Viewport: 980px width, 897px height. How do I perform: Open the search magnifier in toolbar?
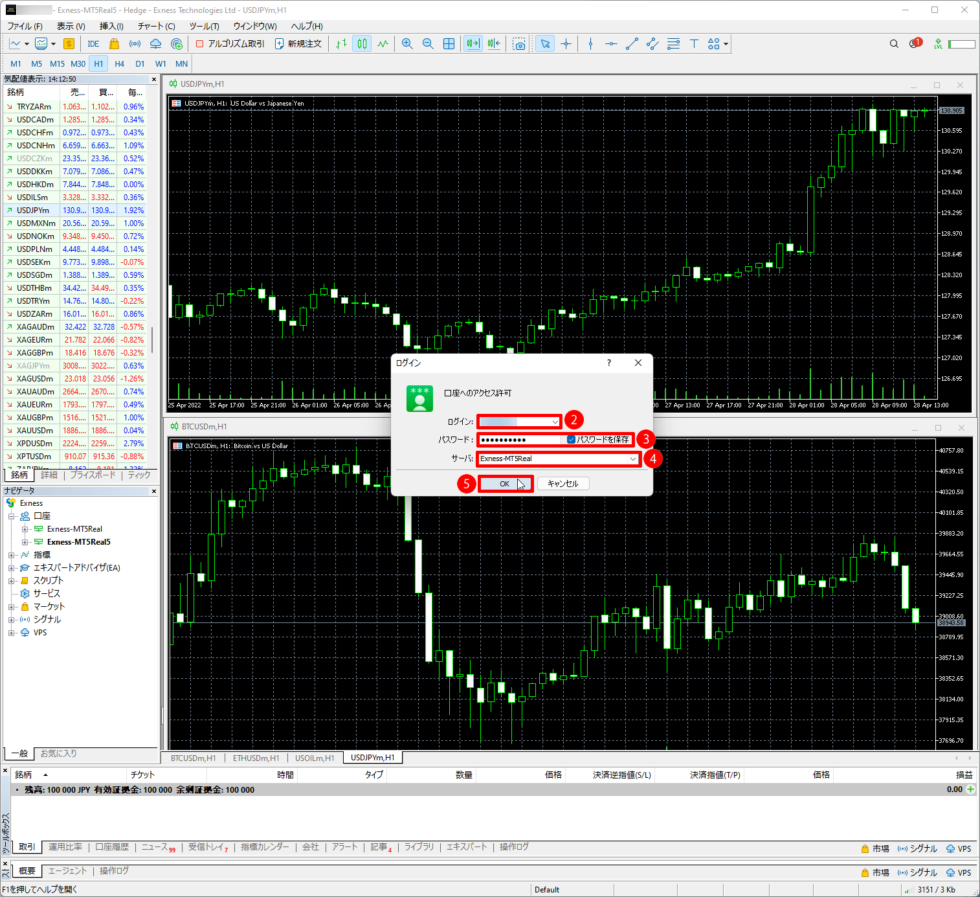tap(894, 43)
